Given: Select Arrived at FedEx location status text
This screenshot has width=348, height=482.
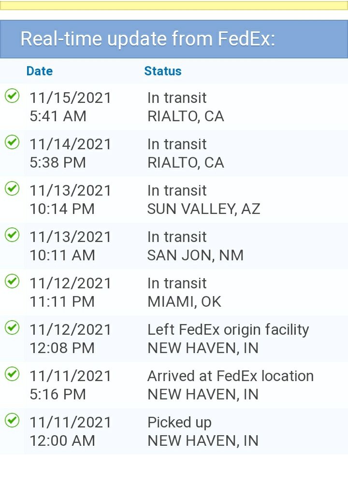Looking at the screenshot, I should (x=231, y=376).
